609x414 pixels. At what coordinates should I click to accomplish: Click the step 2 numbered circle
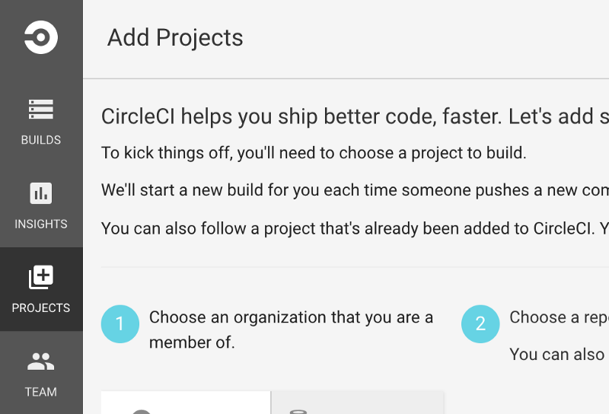(x=480, y=324)
